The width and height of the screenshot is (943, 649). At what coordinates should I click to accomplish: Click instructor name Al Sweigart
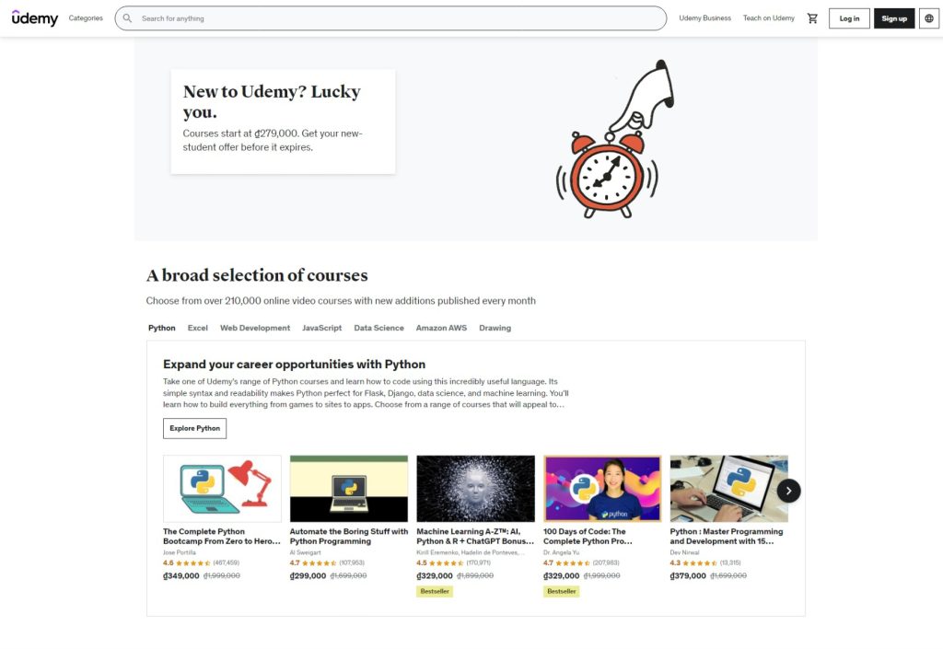306,552
